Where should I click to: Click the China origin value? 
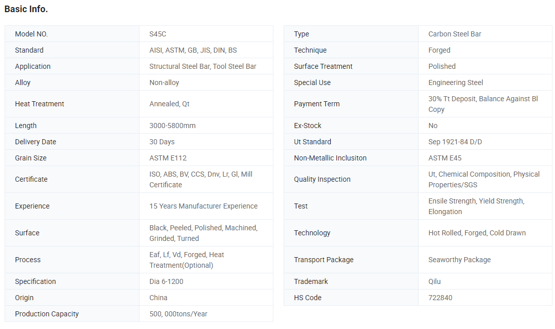pyautogui.click(x=158, y=298)
